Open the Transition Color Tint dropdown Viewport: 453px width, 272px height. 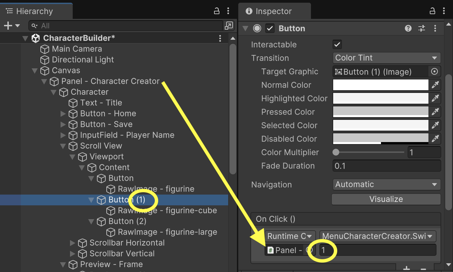(386, 58)
